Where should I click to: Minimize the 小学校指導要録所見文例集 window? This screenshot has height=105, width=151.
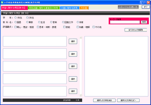pyautogui.click(x=141, y=3)
